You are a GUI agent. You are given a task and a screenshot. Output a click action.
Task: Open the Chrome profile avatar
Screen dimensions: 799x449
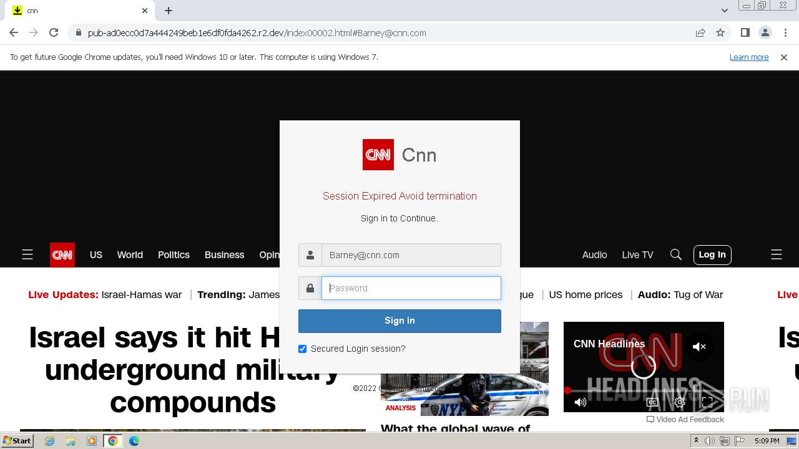click(x=765, y=32)
